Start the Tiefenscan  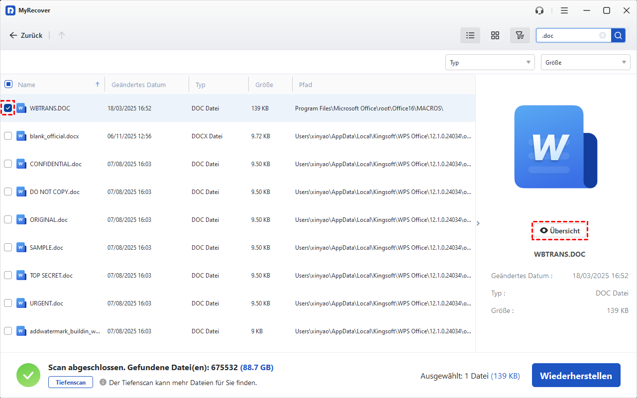click(70, 382)
